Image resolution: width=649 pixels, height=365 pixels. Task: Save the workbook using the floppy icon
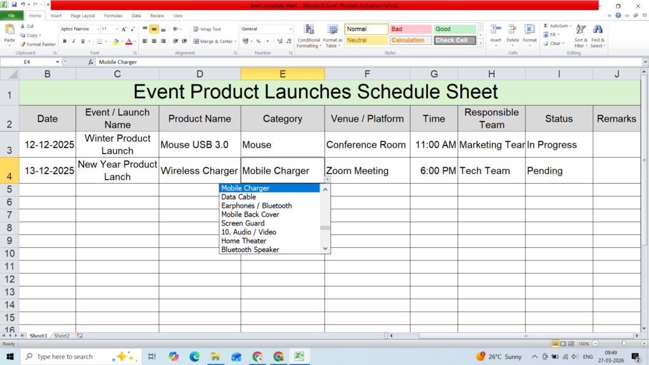coord(14,5)
